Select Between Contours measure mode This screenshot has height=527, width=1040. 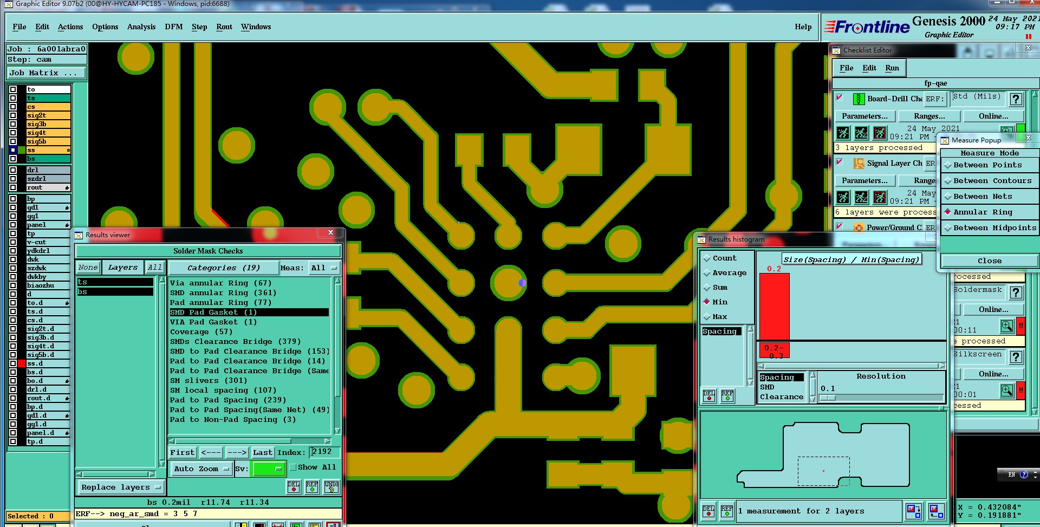click(990, 181)
